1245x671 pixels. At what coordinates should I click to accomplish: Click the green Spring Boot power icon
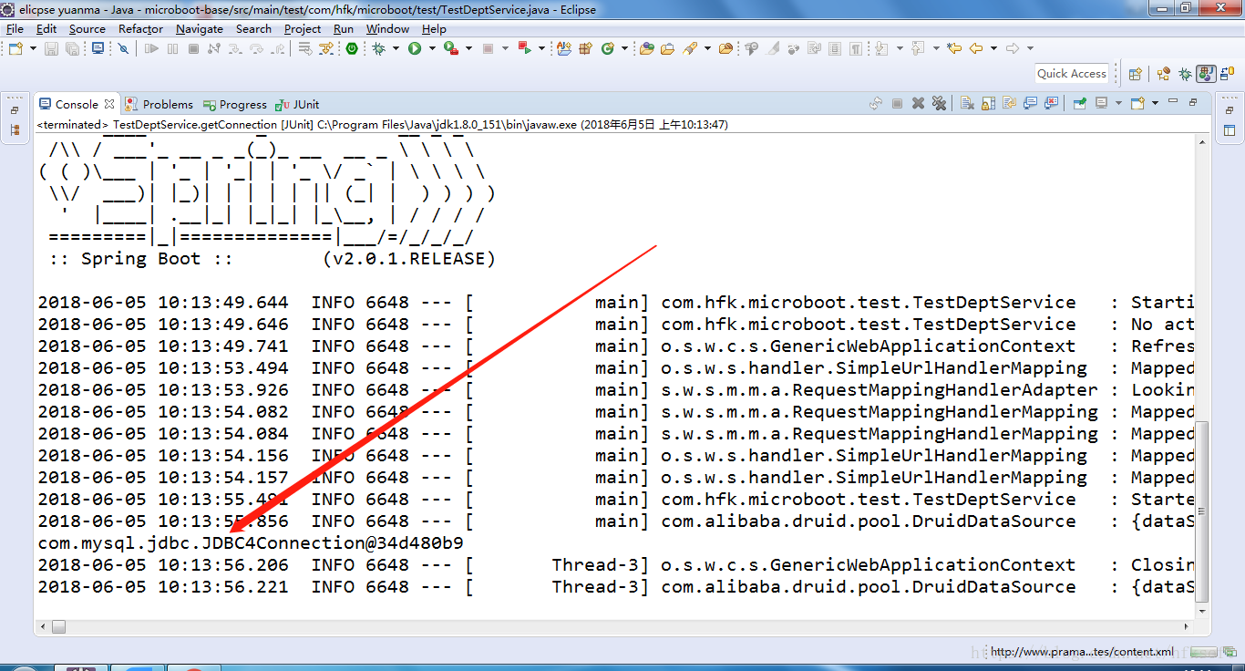(351, 48)
